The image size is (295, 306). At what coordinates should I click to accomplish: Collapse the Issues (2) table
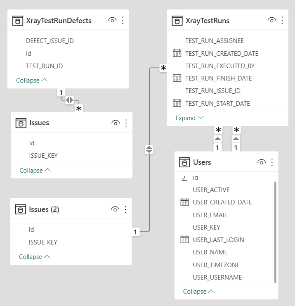(35, 257)
